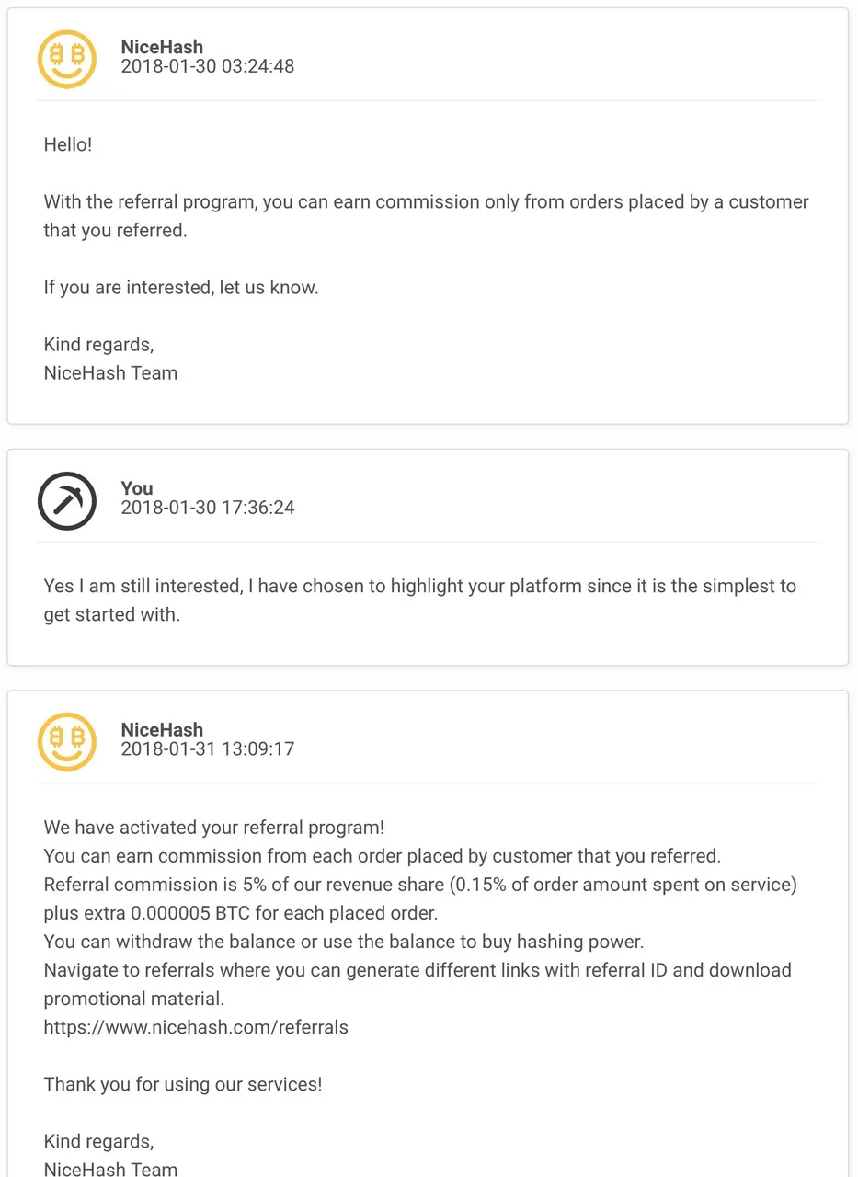Click the "Referral commission is 5%" line
Image resolution: width=858 pixels, height=1177 pixels.
(x=420, y=898)
